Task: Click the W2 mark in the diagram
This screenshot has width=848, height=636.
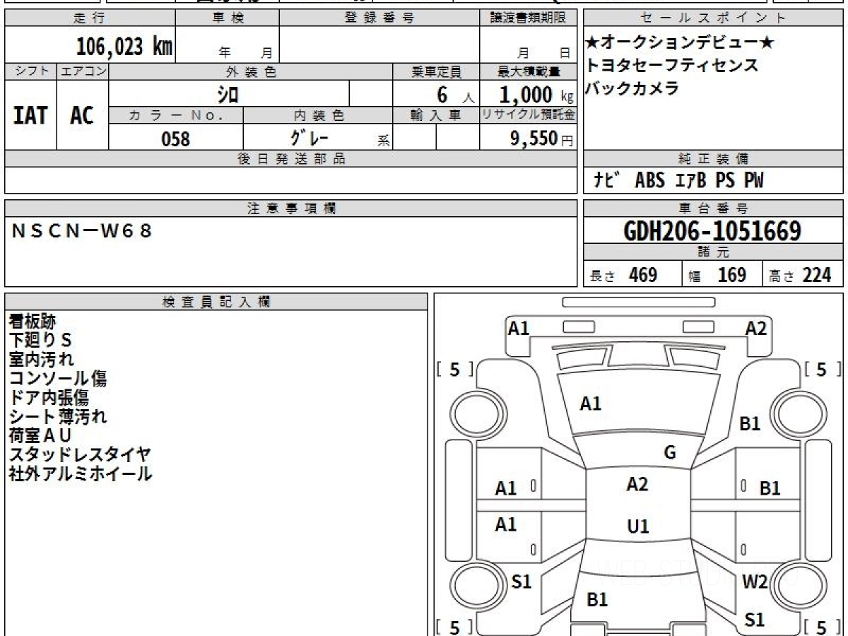Action: tap(755, 582)
